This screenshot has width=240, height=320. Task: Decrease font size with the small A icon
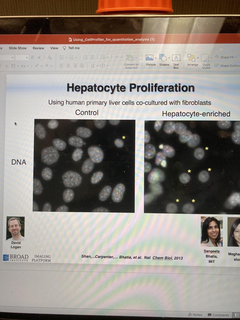pyautogui.click(x=39, y=57)
